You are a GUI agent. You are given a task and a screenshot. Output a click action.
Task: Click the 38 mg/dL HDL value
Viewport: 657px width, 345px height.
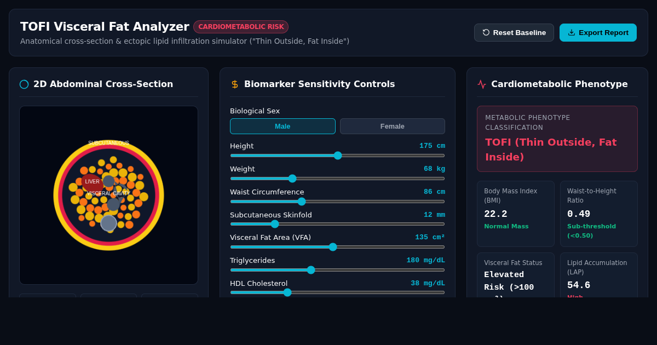(428, 283)
